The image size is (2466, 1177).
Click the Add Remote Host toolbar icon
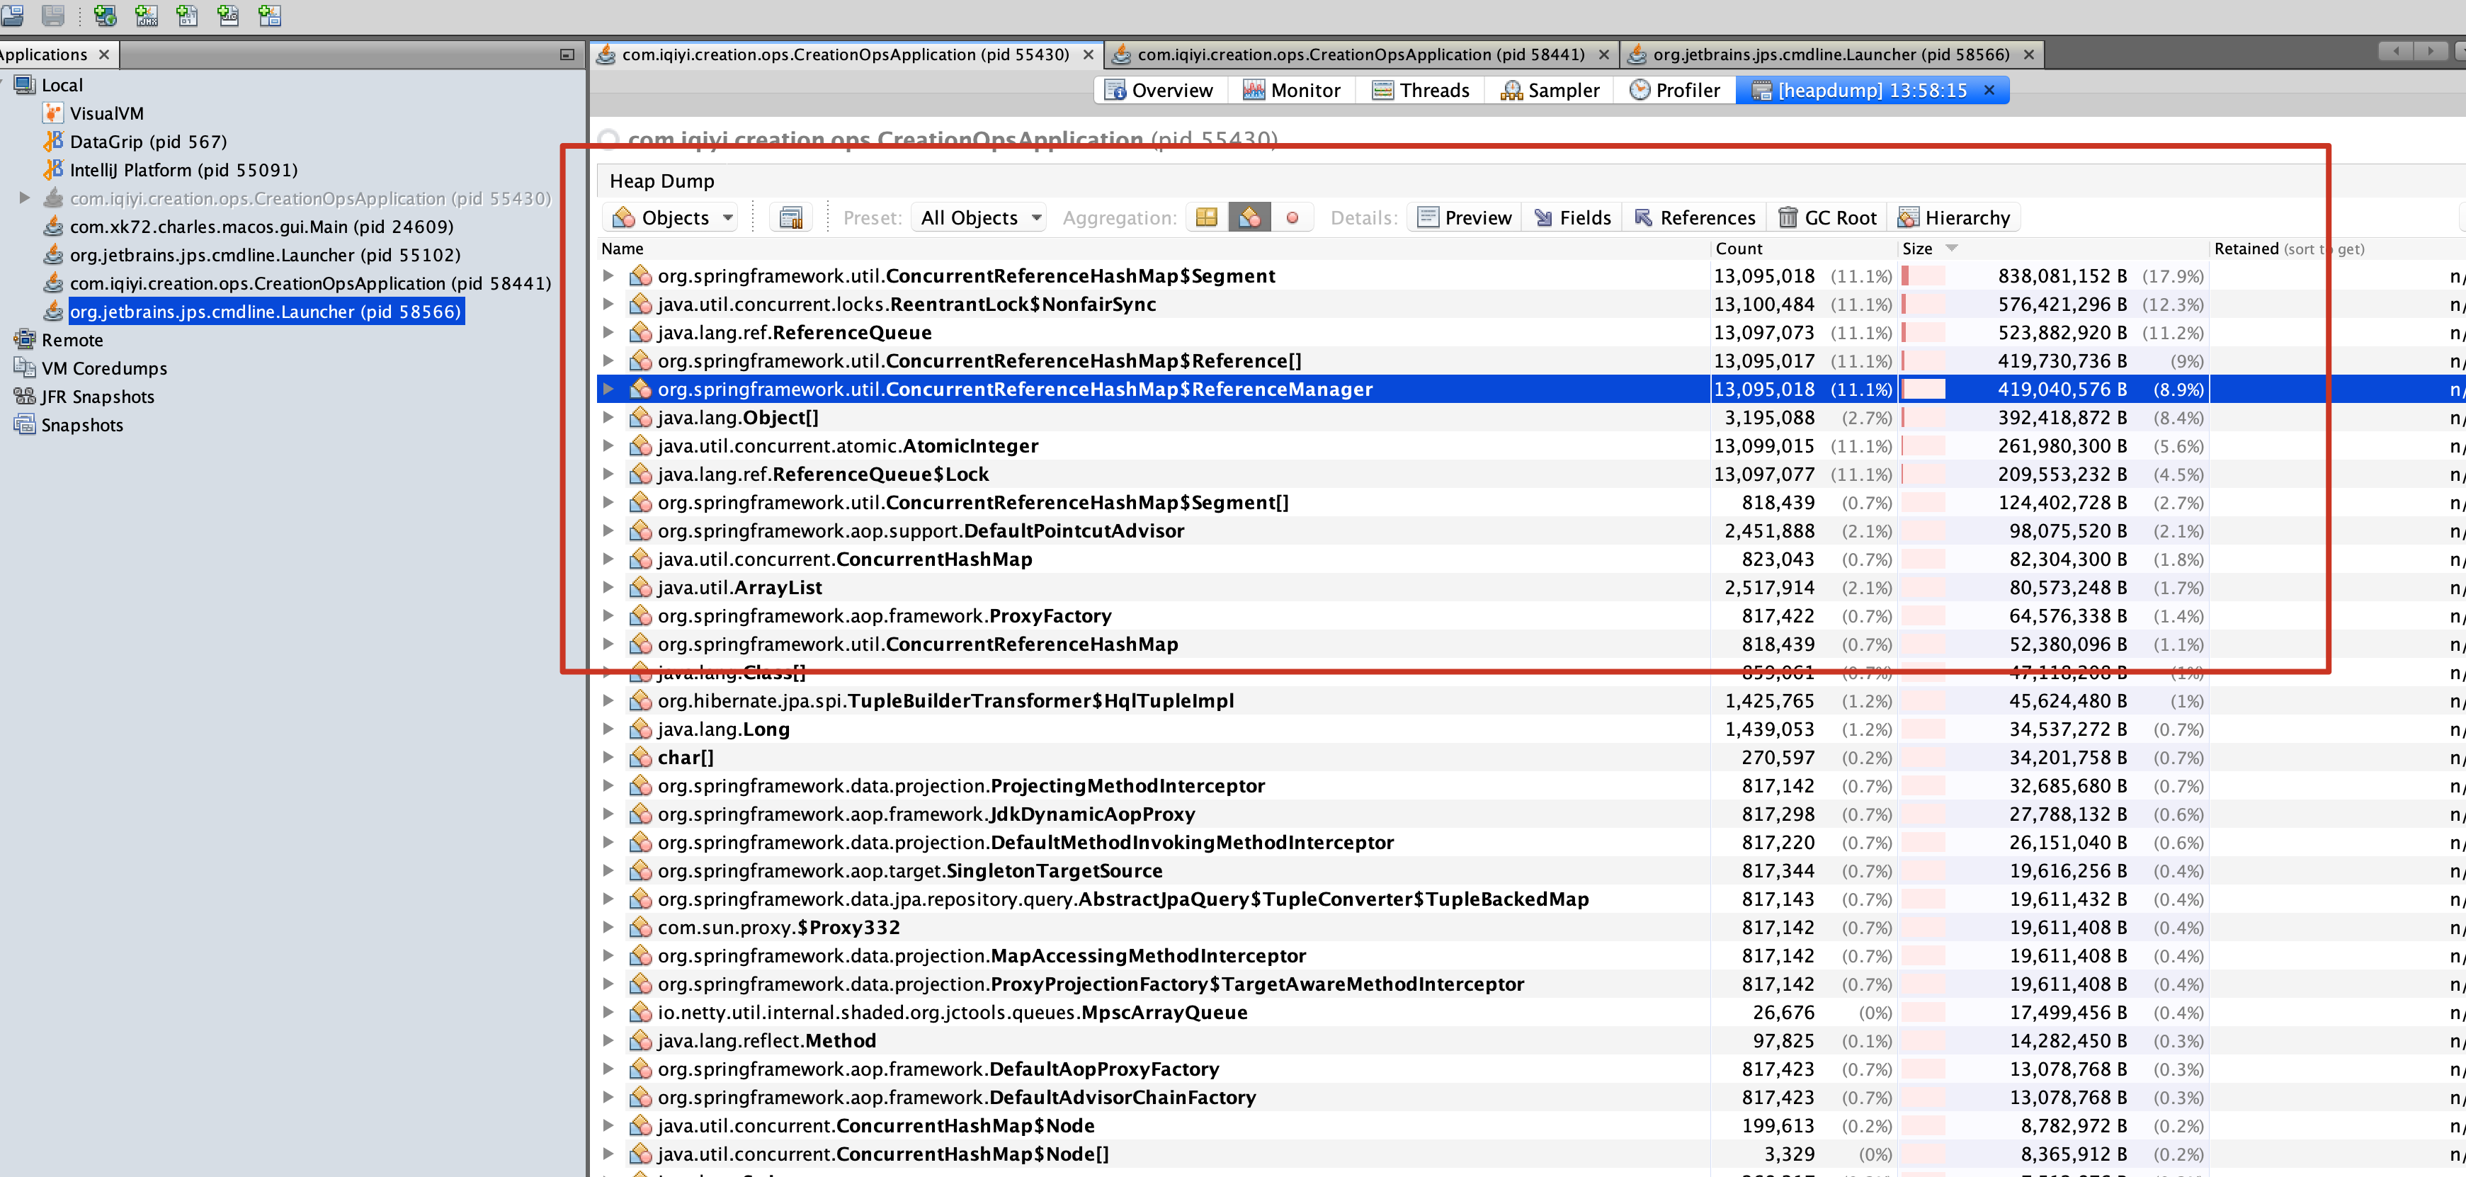point(104,16)
